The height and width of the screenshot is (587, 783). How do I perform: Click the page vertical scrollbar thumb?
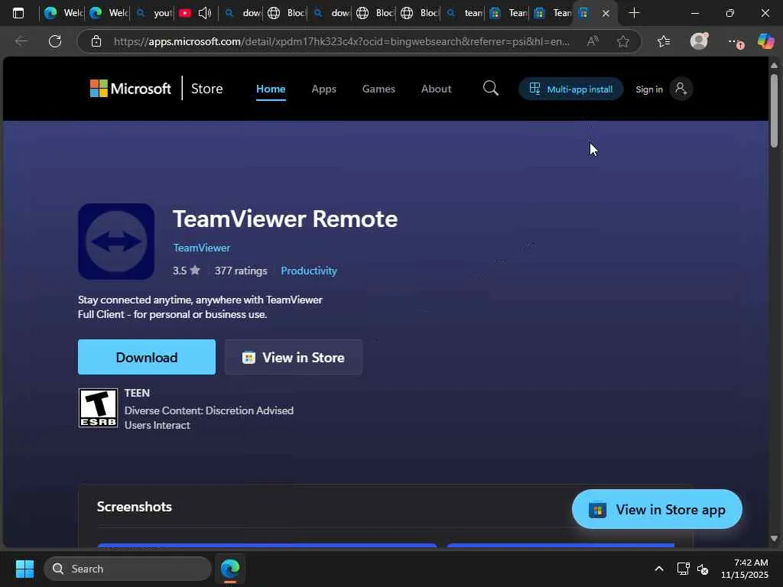[774, 110]
